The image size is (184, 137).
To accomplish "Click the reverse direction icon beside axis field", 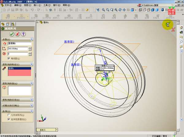I will 4,43.
